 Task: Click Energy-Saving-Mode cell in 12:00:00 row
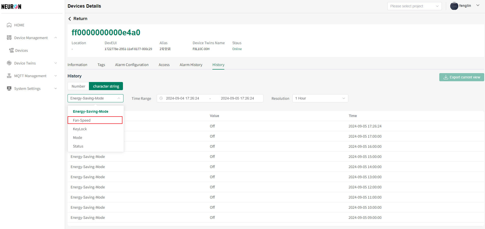[88, 187]
